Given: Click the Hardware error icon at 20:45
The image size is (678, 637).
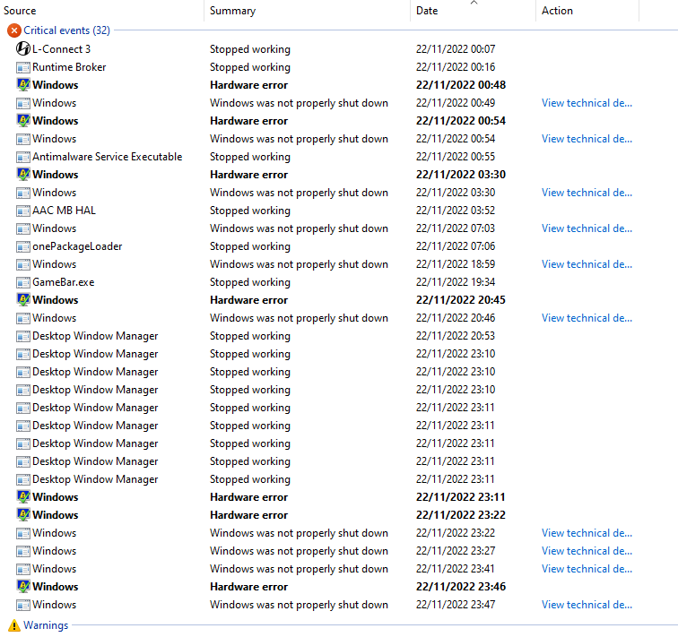Looking at the screenshot, I should 23,299.
